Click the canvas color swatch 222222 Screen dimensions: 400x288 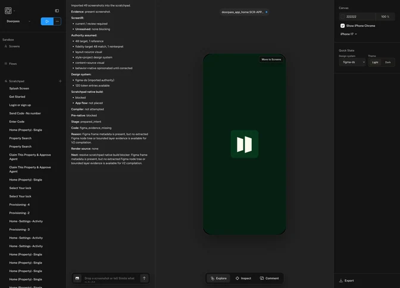(343, 17)
